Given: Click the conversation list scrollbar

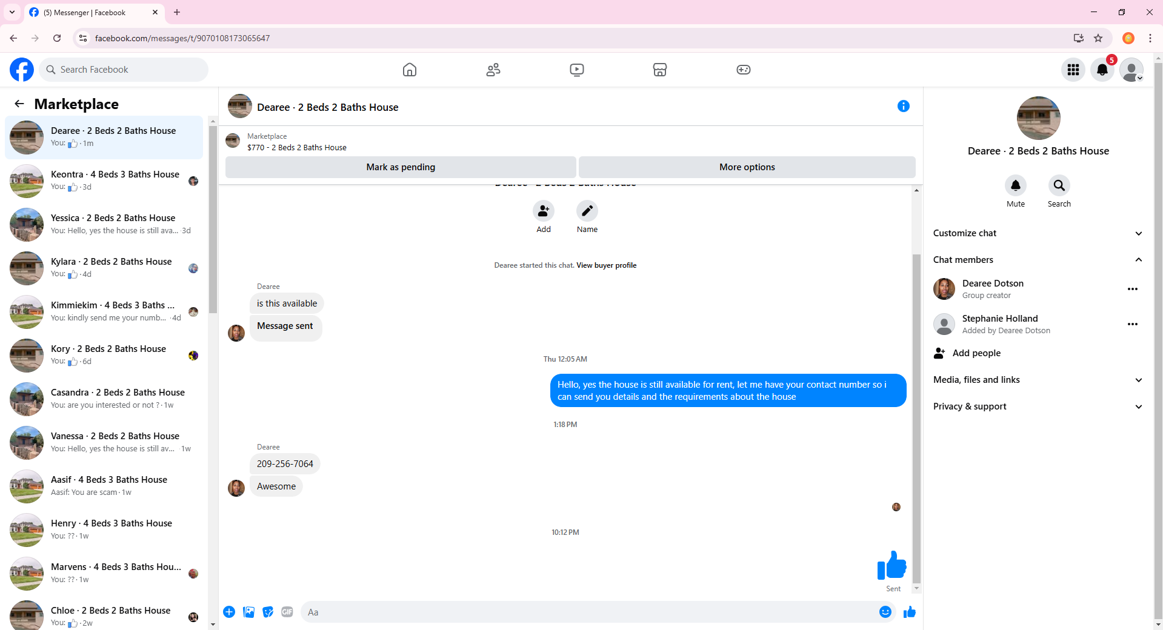Looking at the screenshot, I should pyautogui.click(x=213, y=218).
